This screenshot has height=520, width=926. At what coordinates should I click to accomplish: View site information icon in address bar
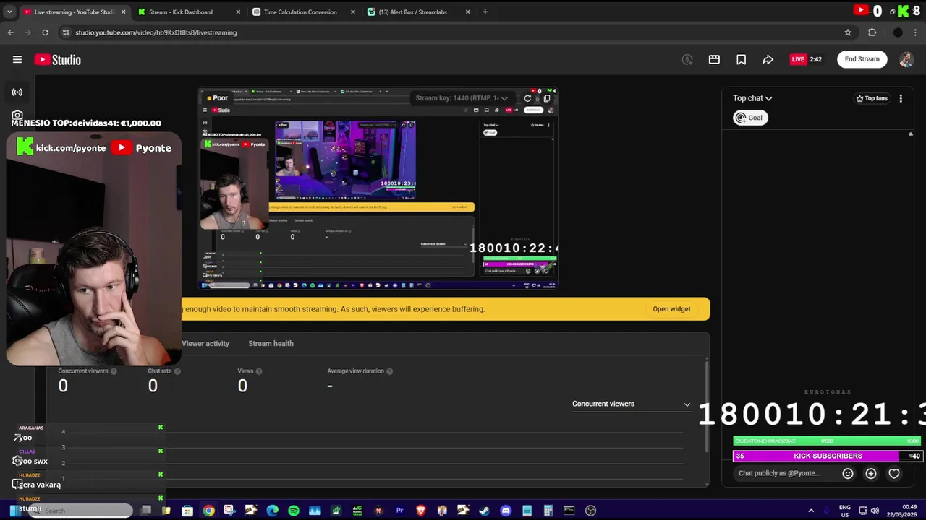[x=66, y=32]
